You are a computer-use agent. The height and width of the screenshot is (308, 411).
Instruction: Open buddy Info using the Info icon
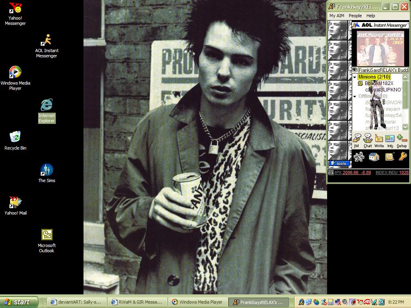[390, 138]
